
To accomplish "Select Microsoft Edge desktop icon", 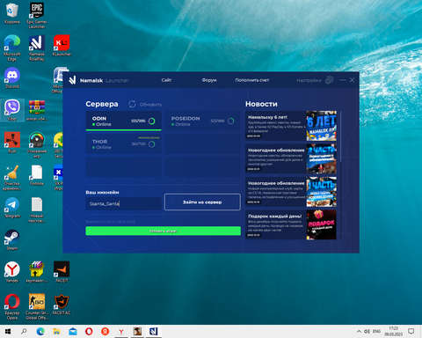I will (x=12, y=48).
